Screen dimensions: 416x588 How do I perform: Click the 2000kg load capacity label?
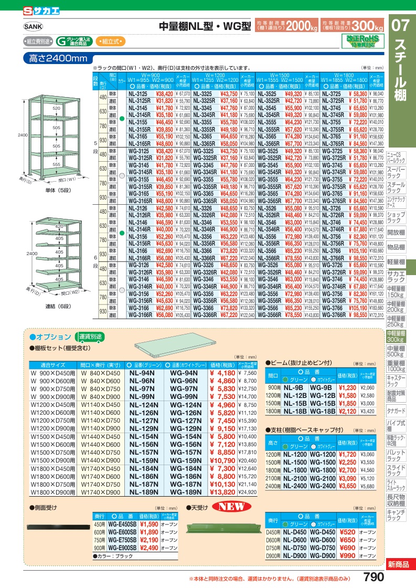(x=287, y=25)
